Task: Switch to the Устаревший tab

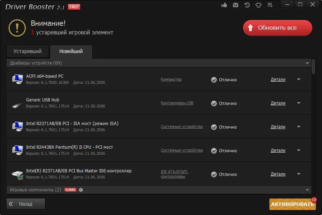Action: (28, 52)
